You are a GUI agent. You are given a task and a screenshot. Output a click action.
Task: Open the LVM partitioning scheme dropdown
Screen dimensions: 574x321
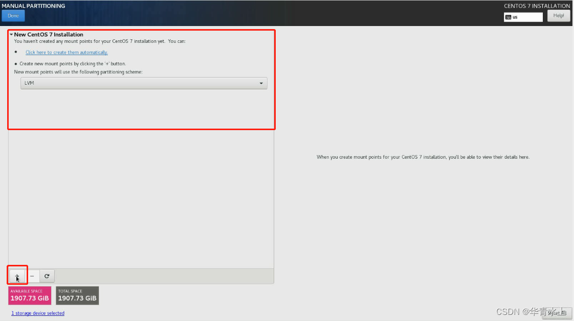tap(144, 83)
